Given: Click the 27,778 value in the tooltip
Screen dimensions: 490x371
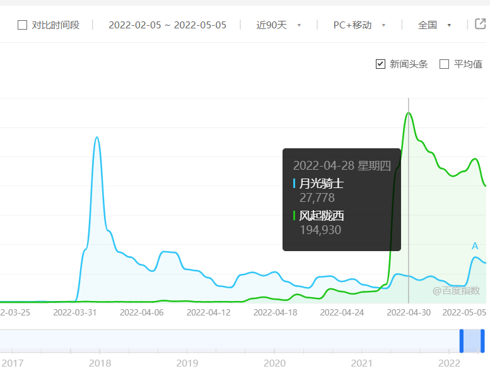Looking at the screenshot, I should click(x=317, y=198).
